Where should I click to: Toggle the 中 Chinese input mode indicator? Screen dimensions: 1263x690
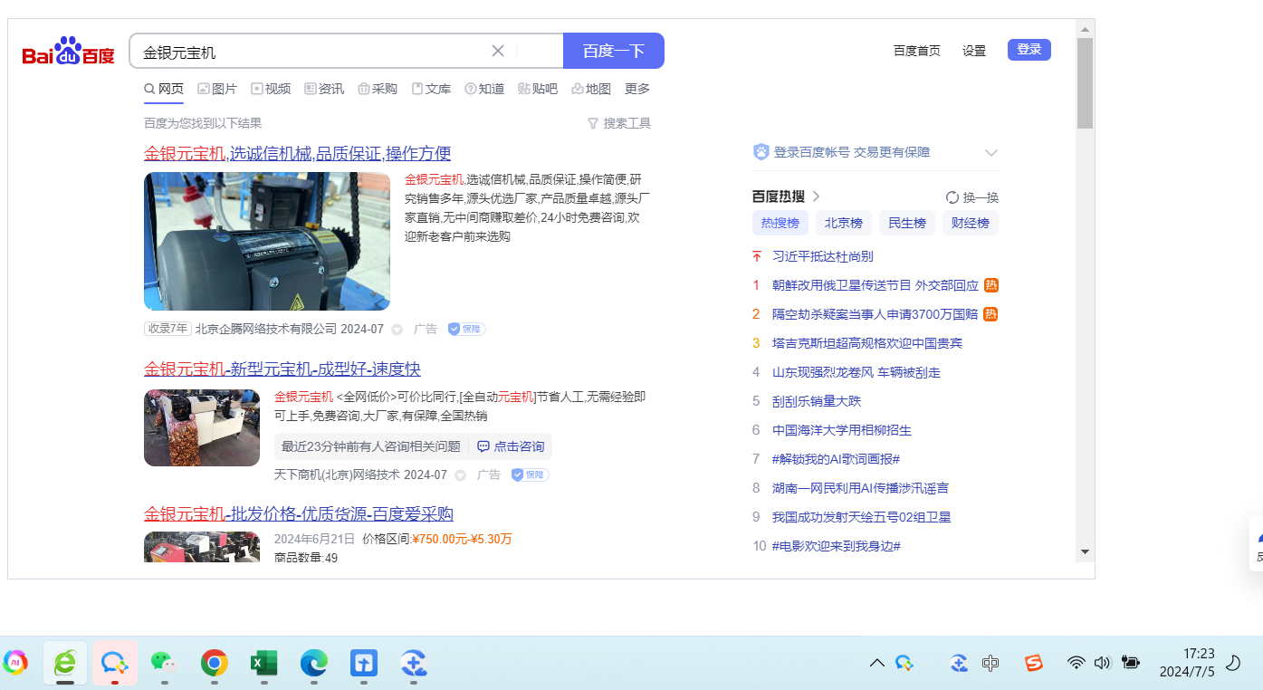990,663
